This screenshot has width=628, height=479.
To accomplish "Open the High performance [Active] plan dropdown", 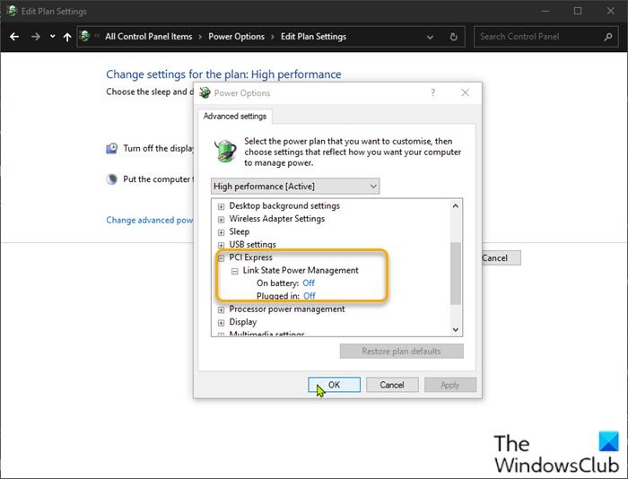I will tap(295, 187).
